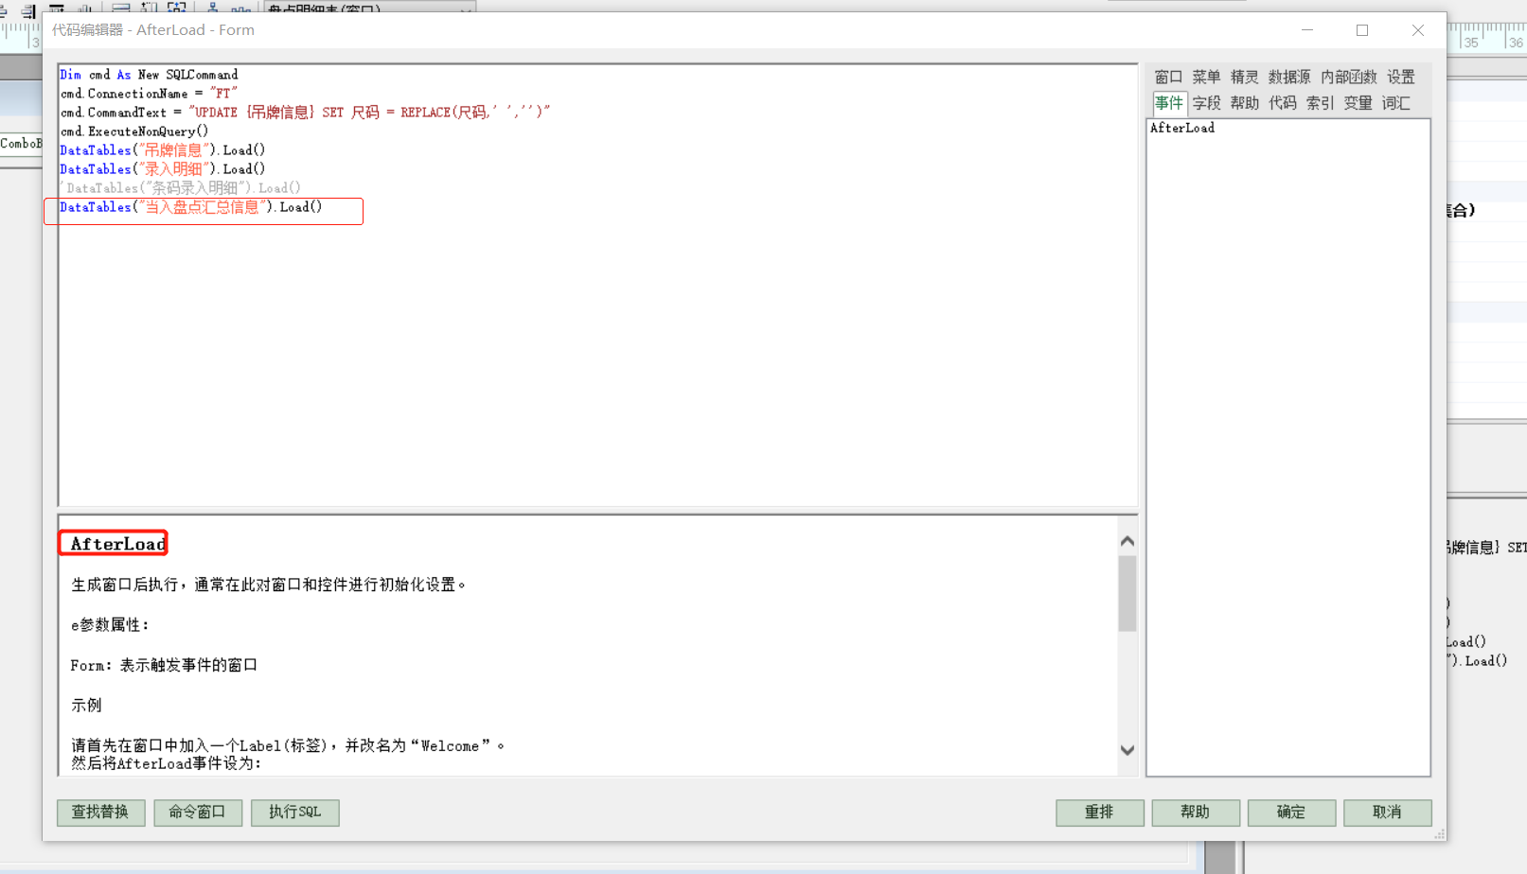Select AfterLoad in the events list
The width and height of the screenshot is (1527, 874).
click(1182, 128)
